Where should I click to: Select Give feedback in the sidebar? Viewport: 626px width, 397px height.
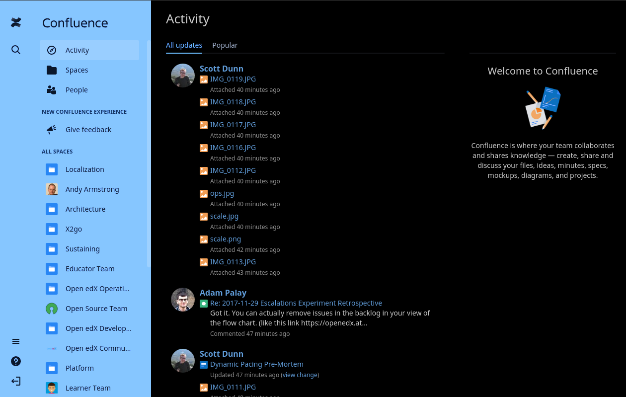coord(89,130)
